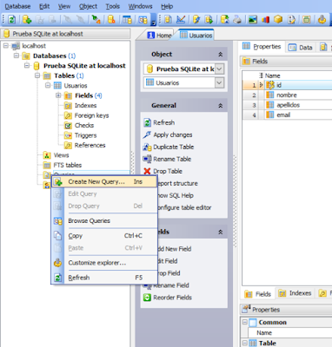
Task: Open the Object menu
Action: click(x=88, y=6)
